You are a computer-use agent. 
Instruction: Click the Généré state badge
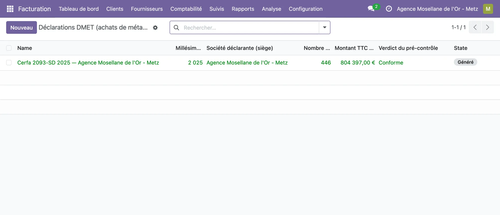pos(465,62)
